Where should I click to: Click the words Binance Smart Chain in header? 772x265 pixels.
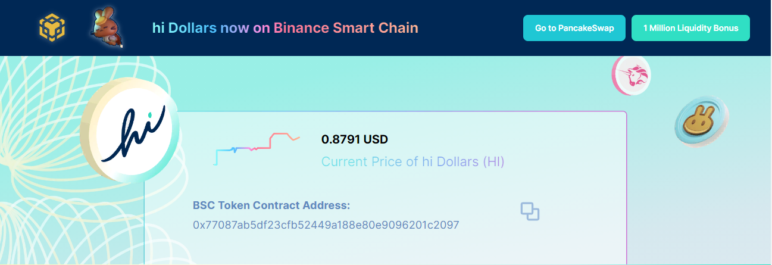point(346,28)
